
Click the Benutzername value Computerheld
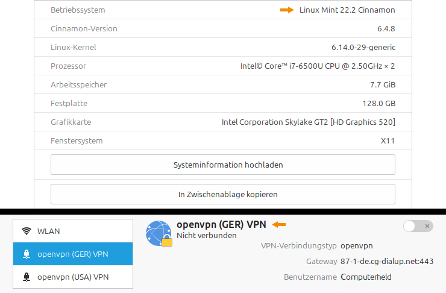pos(366,277)
